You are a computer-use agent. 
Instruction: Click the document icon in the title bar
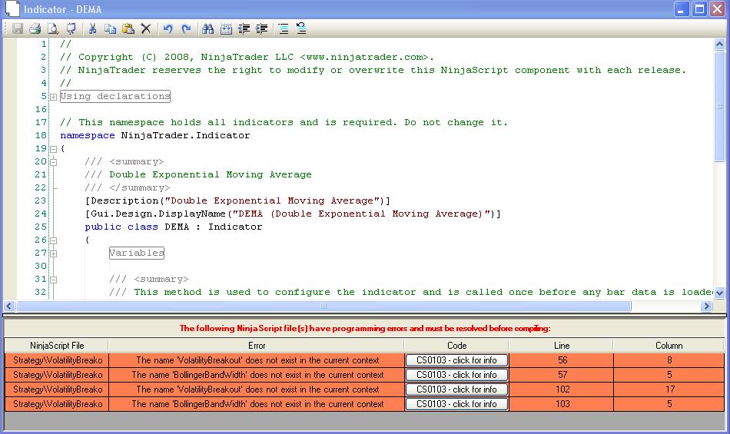pos(12,9)
